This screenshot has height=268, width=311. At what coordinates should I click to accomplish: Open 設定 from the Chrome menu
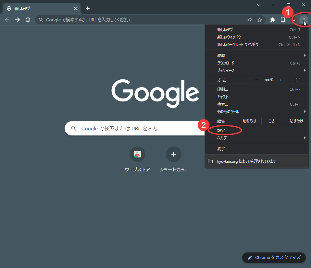tap(257, 131)
